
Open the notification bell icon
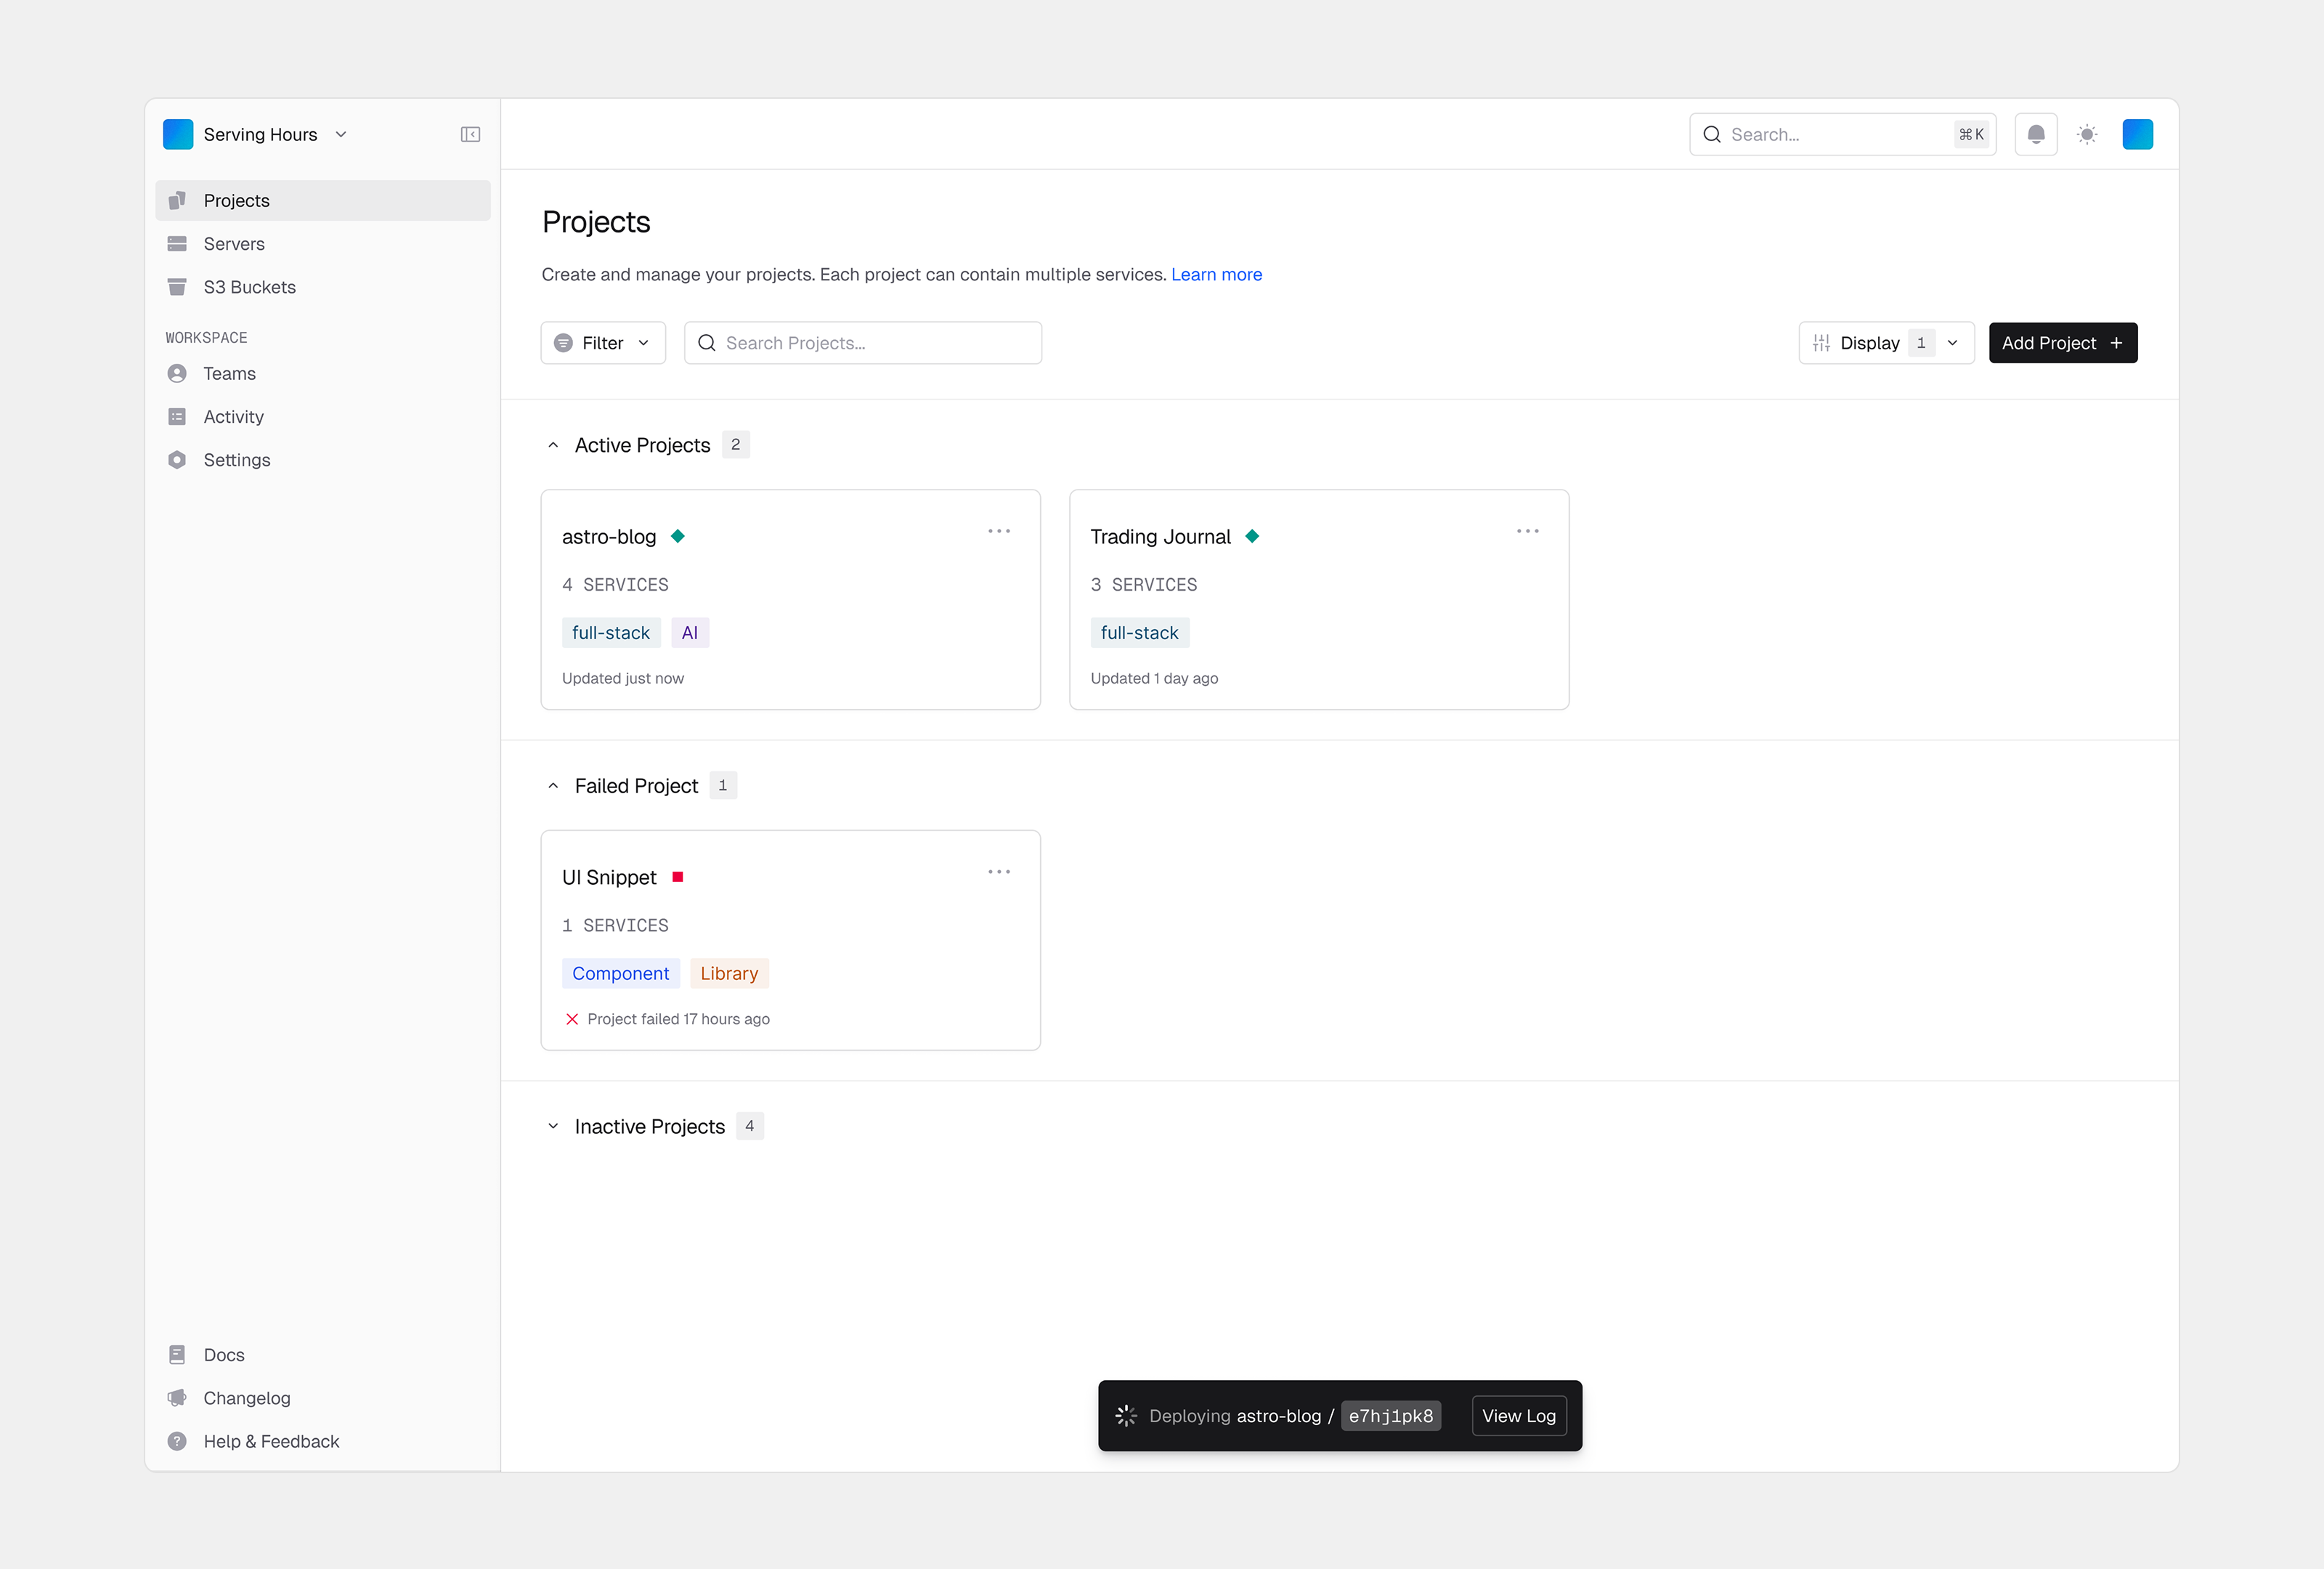pos(2036,134)
